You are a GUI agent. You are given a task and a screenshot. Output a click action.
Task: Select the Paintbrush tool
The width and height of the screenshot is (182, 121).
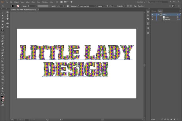[x=3, y=38]
